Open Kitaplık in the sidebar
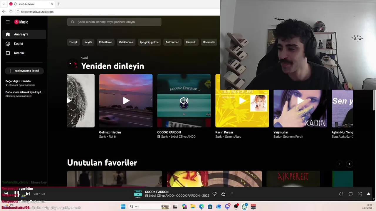The width and height of the screenshot is (376, 211). tap(24, 53)
